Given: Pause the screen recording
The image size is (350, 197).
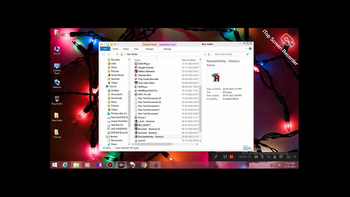Looking at the screenshot, I should [x=225, y=157].
